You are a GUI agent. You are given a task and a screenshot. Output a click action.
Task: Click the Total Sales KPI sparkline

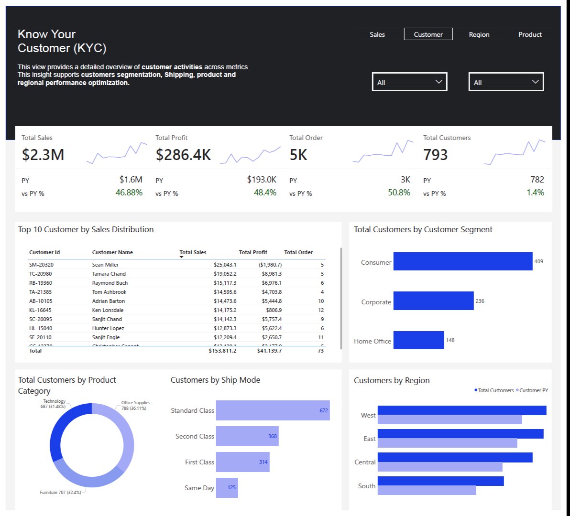(116, 150)
